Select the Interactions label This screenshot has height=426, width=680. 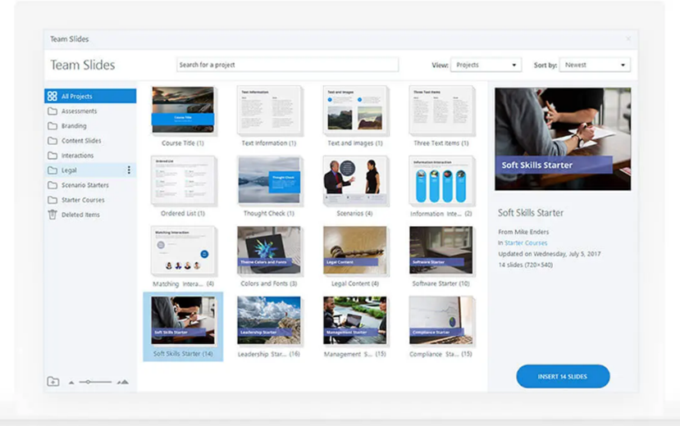pos(77,156)
